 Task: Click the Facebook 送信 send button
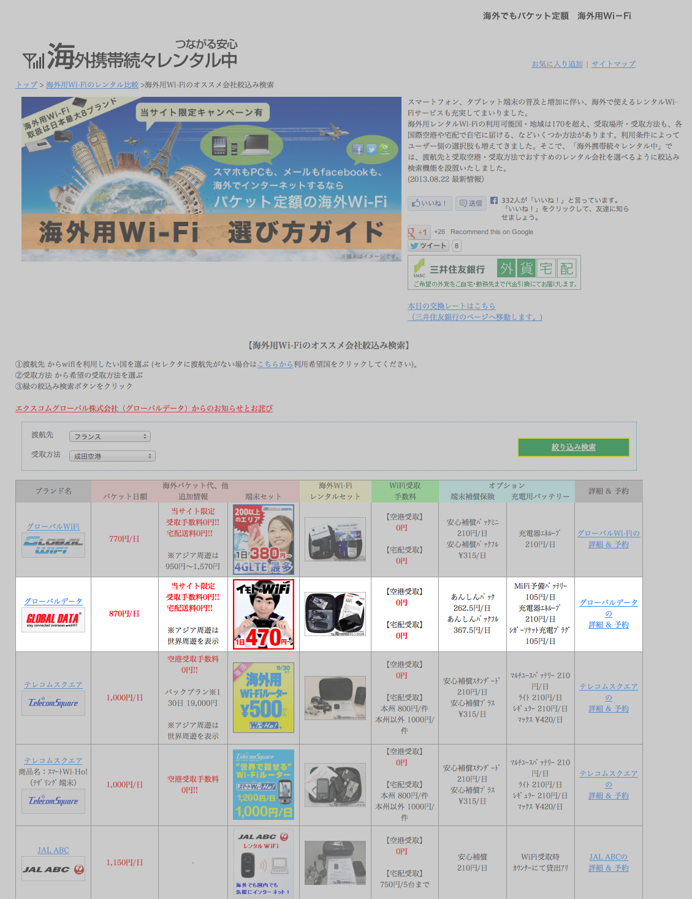click(471, 203)
